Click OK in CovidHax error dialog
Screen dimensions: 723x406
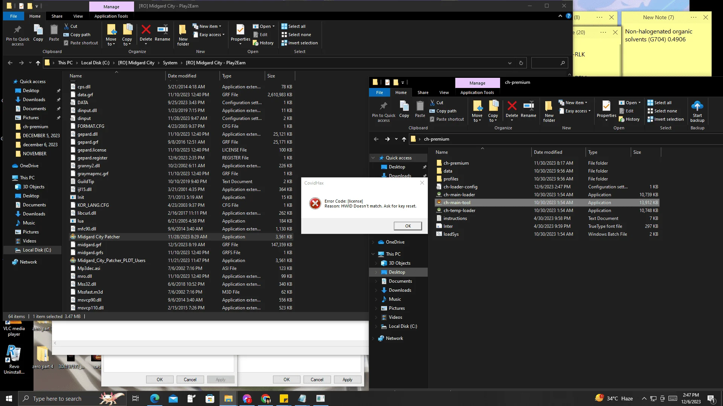coord(408,226)
